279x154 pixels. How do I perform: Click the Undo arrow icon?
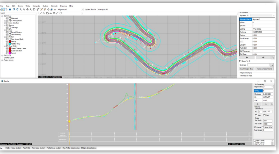click(x=14, y=9)
